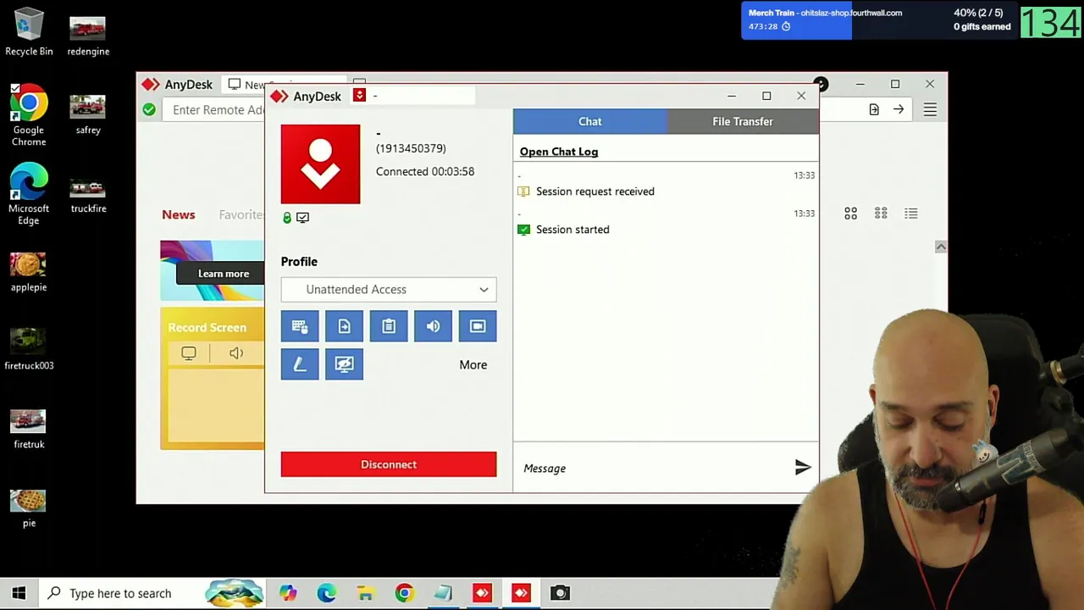The image size is (1084, 610).
Task: Click the scrollbar up arrow in main window
Action: point(941,247)
